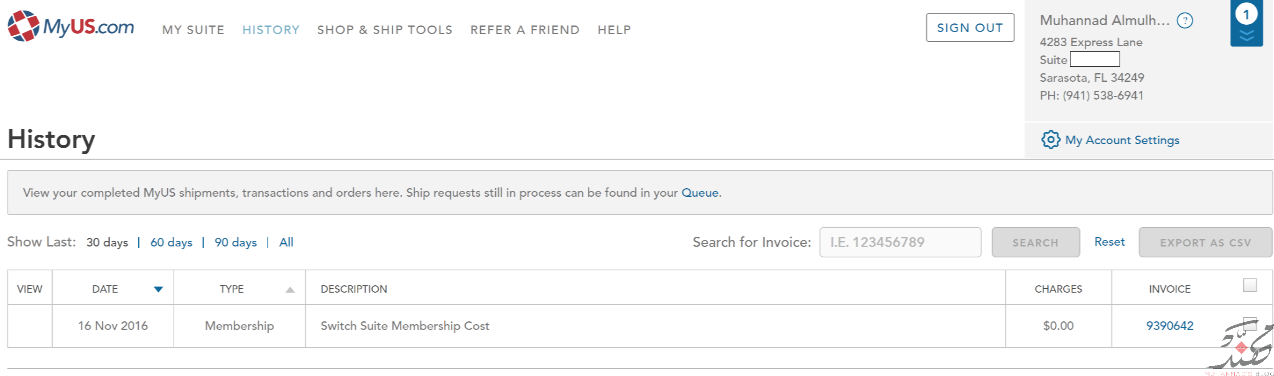
Task: Expand the double chevron under notification badge
Action: coord(1246,36)
